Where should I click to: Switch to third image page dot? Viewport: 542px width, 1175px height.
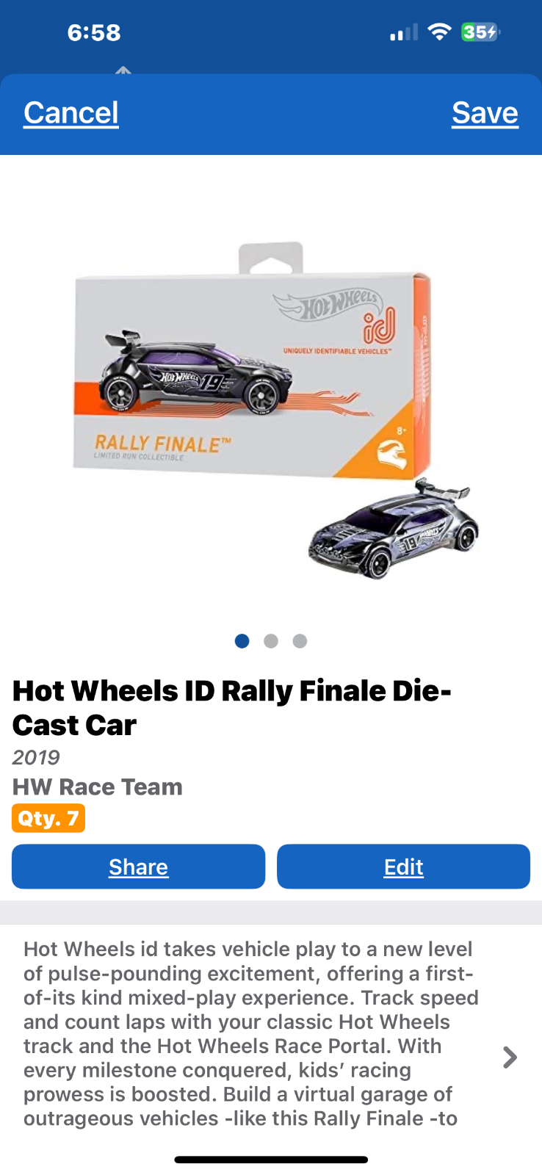300,641
